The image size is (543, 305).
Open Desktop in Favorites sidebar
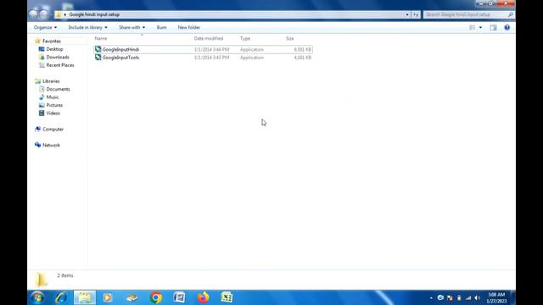click(54, 49)
